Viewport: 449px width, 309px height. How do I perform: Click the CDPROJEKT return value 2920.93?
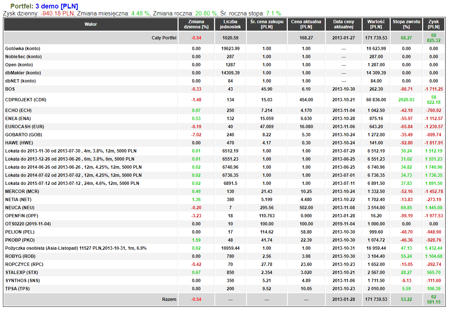406,100
